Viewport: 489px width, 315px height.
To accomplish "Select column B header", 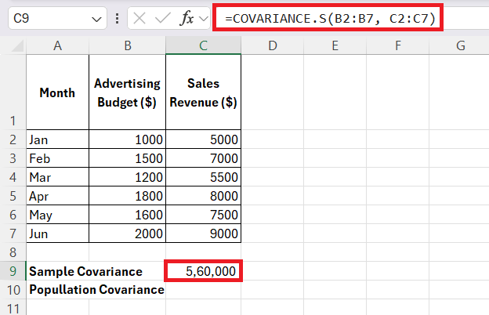I will pyautogui.click(x=127, y=45).
